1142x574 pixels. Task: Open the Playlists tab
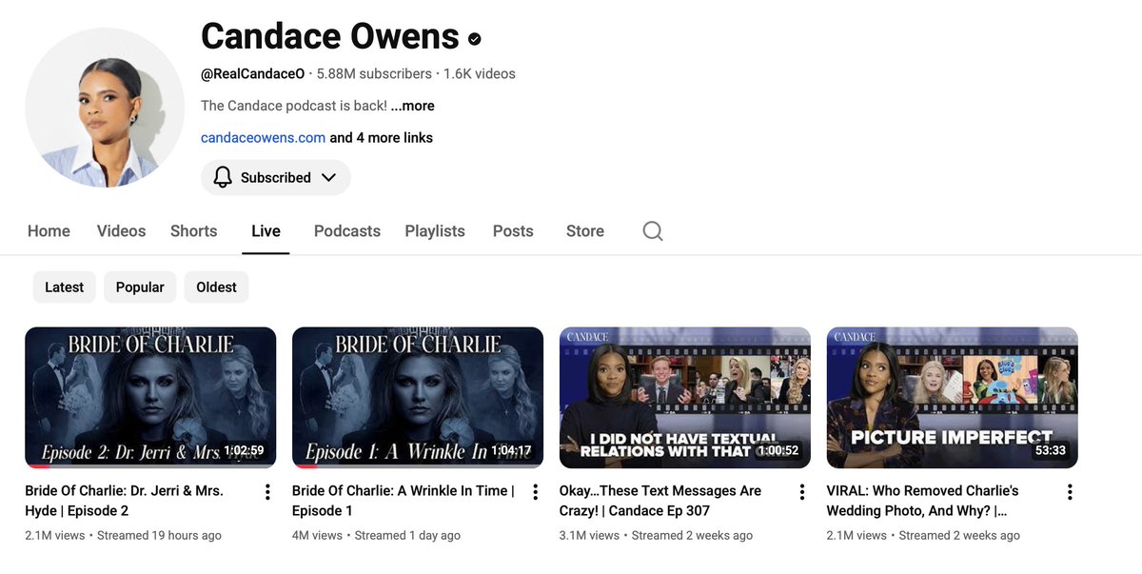(435, 231)
